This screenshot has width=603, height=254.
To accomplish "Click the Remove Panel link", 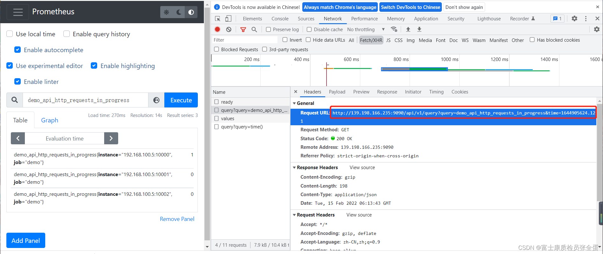I will click(177, 219).
